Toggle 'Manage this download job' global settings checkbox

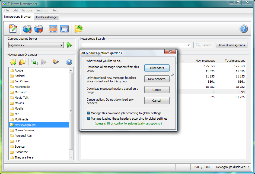88,113
